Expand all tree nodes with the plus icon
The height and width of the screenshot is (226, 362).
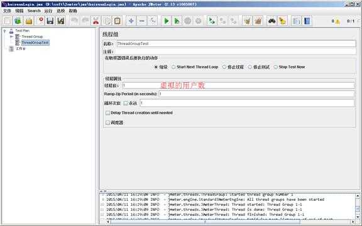(131, 21)
